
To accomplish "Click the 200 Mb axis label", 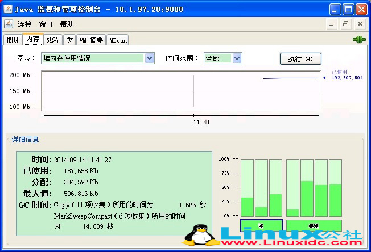I will pos(20,75).
